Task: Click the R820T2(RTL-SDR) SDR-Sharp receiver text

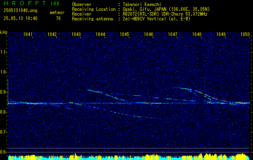Action: click(165, 14)
